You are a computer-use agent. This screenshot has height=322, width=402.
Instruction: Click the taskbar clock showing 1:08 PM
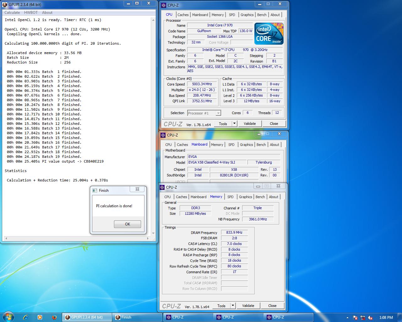click(386, 318)
